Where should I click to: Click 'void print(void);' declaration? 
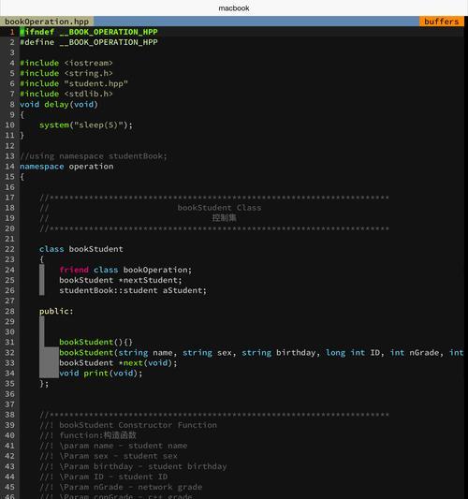101,374
